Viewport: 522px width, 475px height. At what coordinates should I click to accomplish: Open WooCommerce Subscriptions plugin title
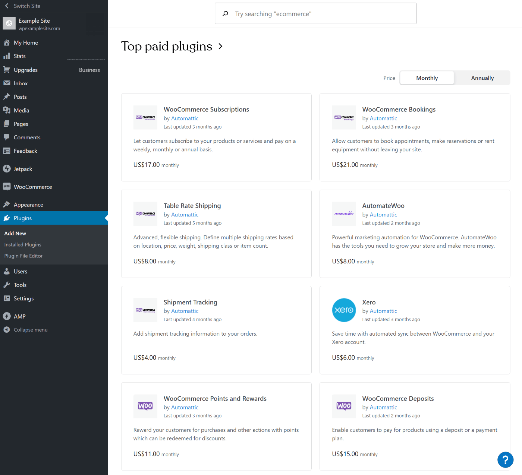(206, 109)
